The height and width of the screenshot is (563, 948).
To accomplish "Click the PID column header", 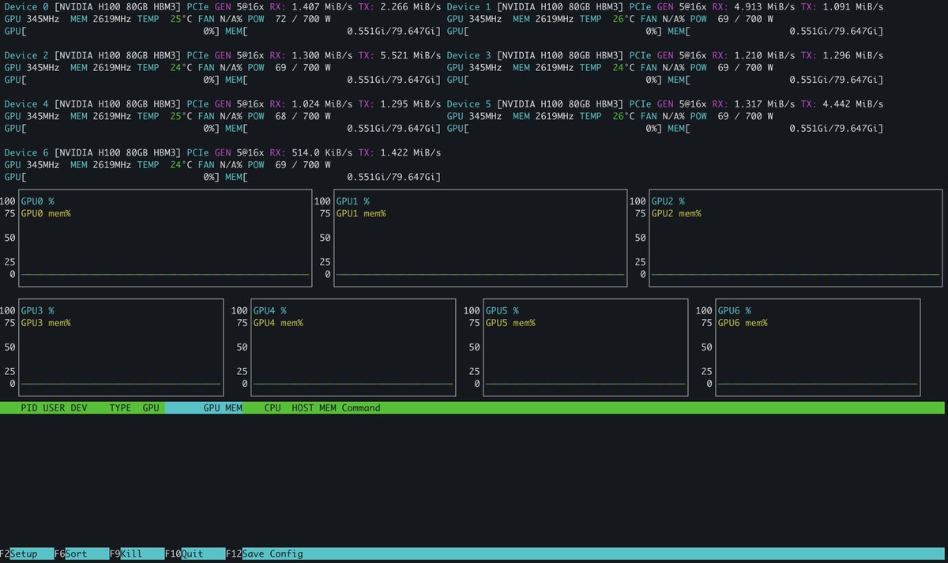I will 29,408.
